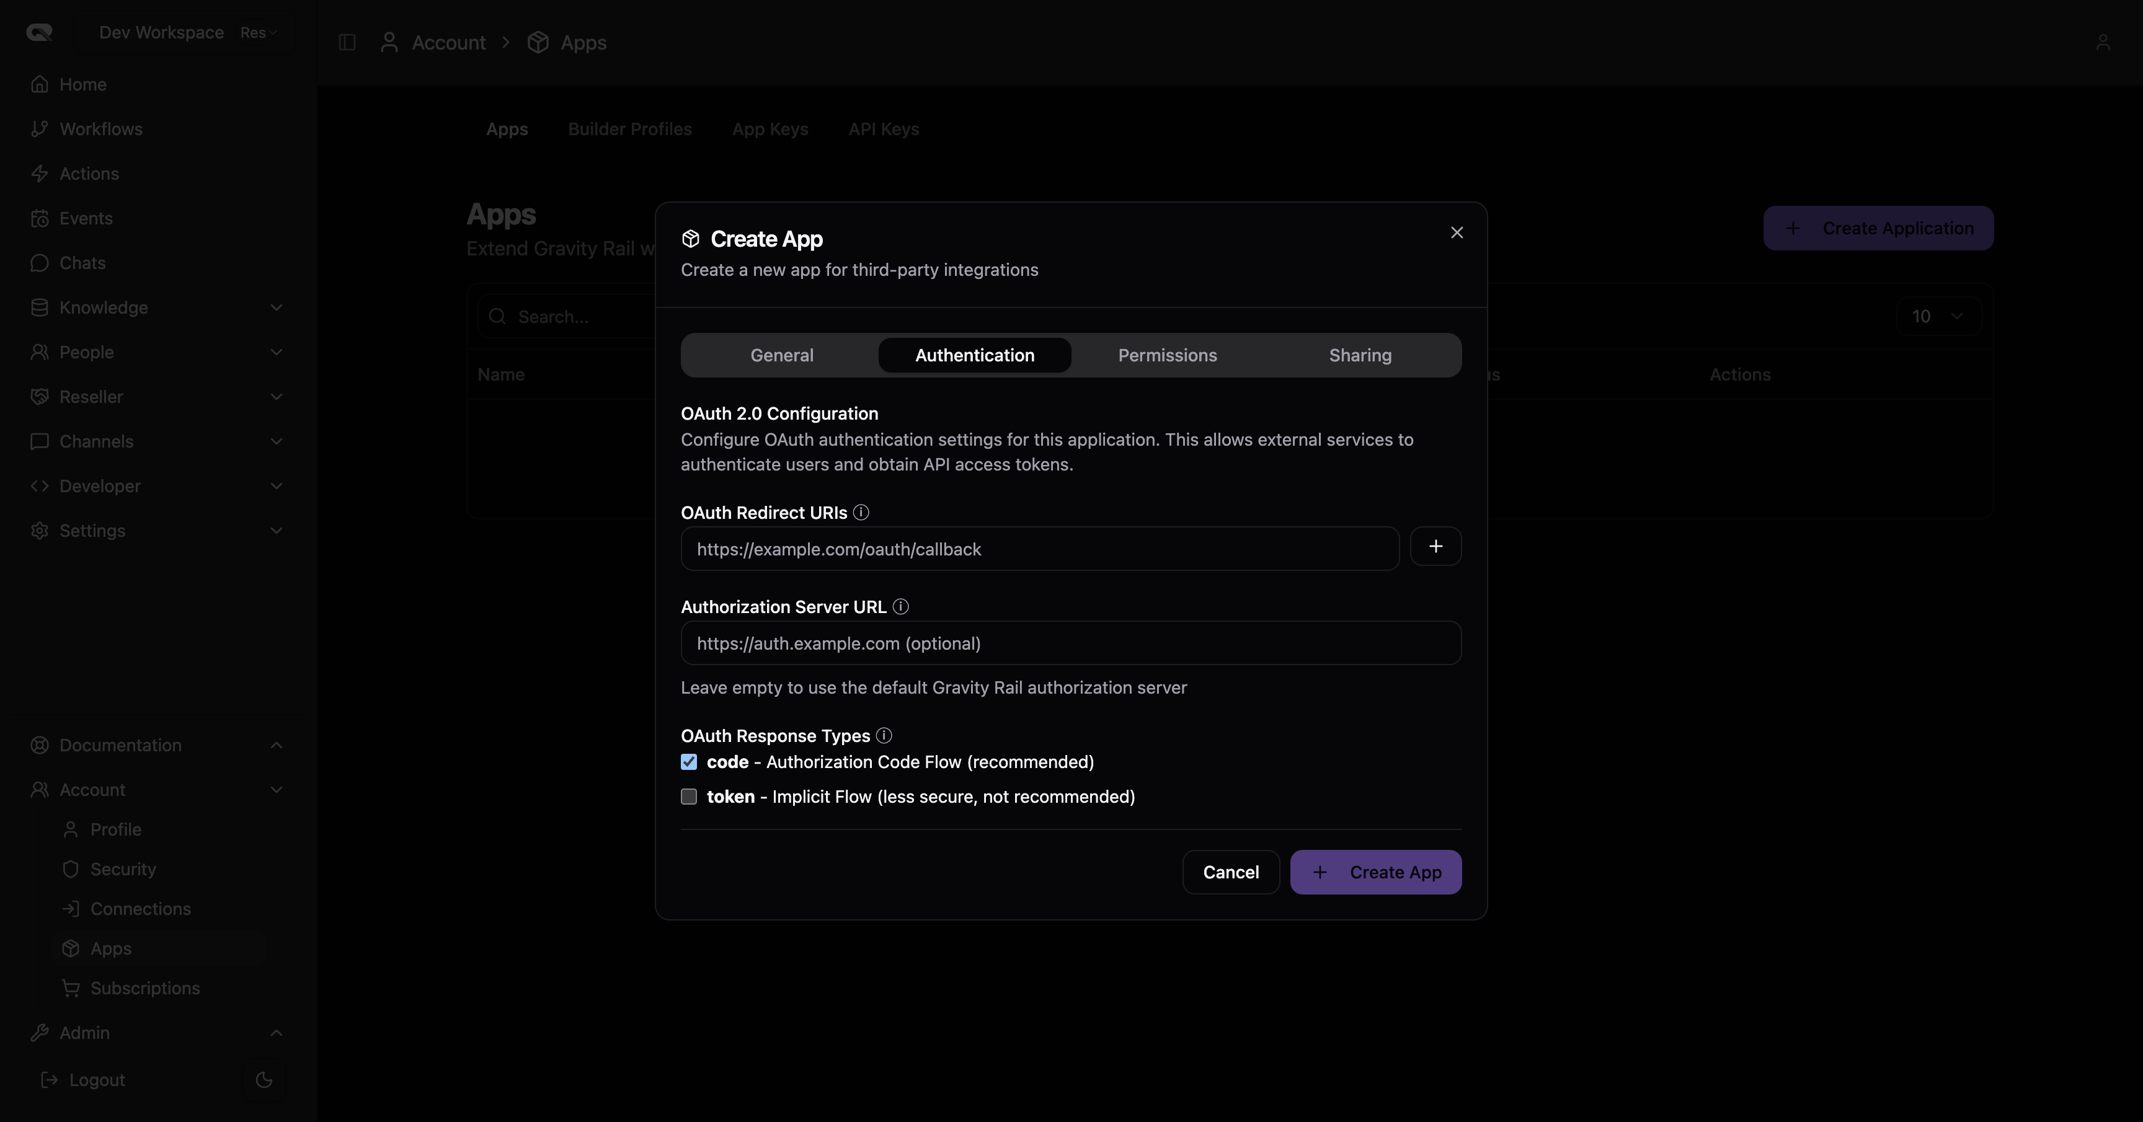Click the Connections login-arrow icon
This screenshot has width=2143, height=1122.
click(x=71, y=909)
